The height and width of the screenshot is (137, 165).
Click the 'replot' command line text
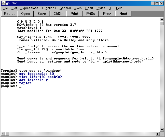(25, 83)
